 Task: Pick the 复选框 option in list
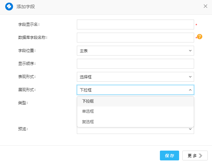coord(88,122)
